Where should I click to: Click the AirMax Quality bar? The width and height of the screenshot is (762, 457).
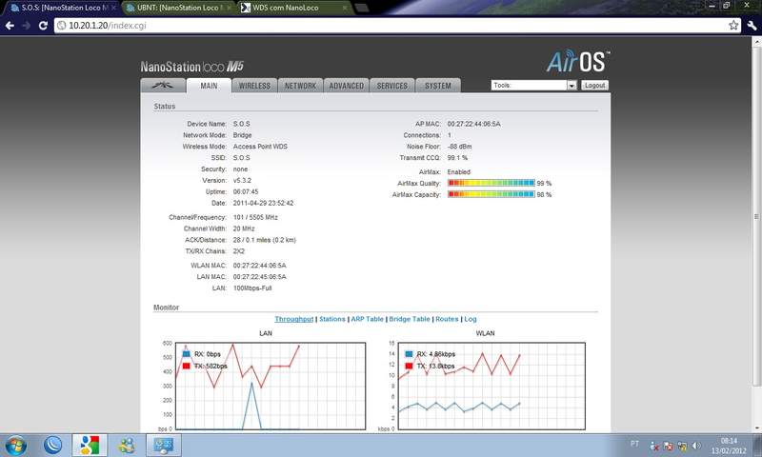pyautogui.click(x=491, y=183)
